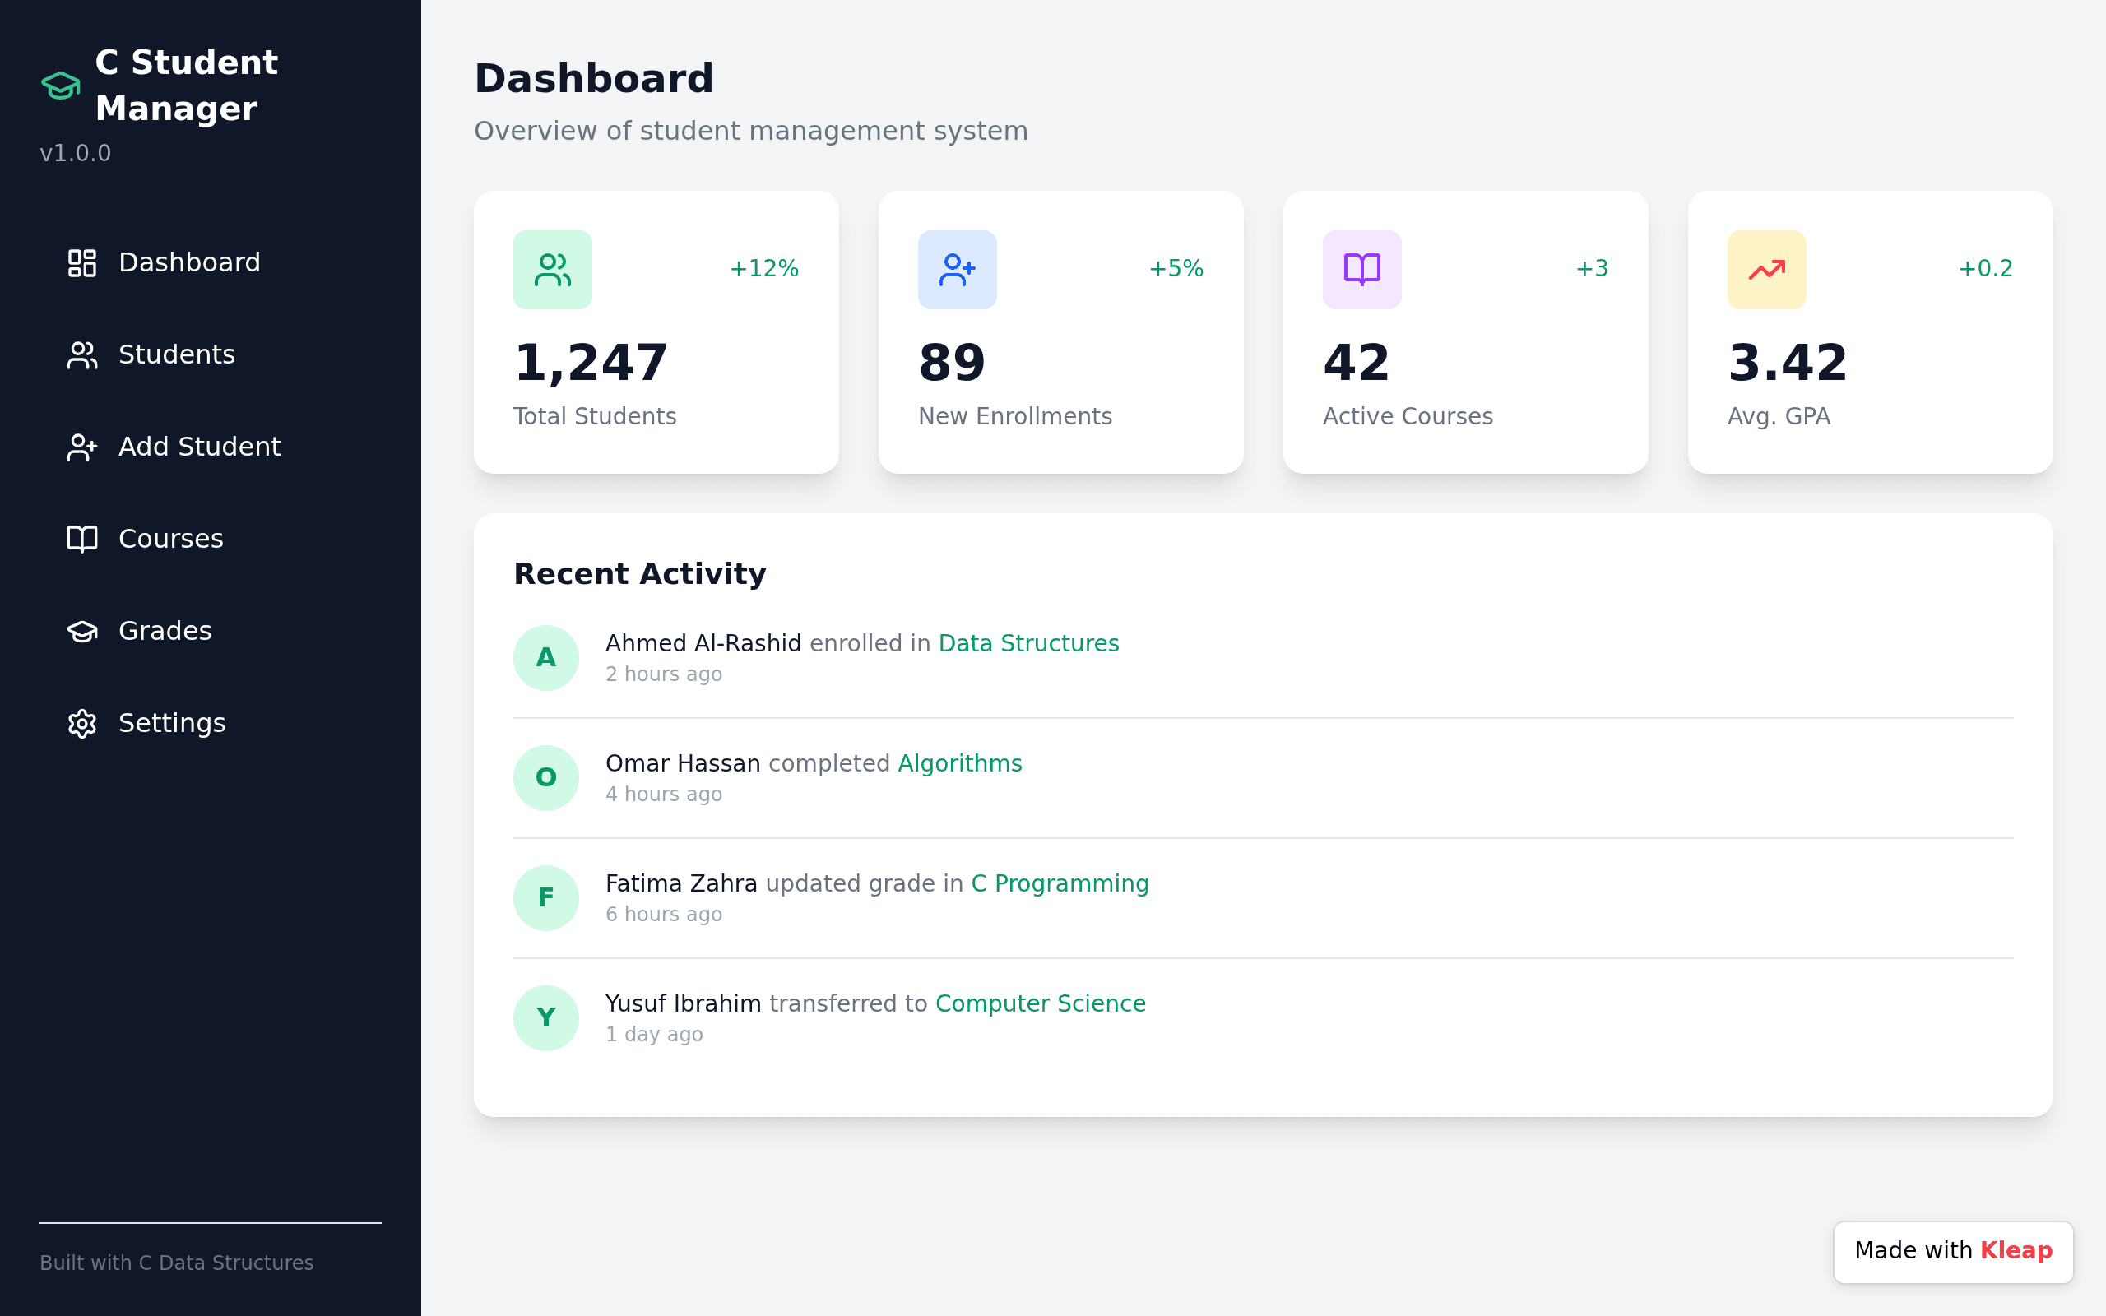Click the green Total Students card icon

coord(553,270)
